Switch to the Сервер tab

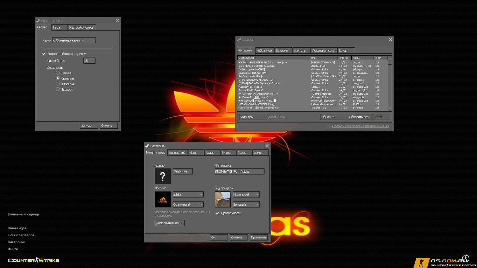click(43, 27)
